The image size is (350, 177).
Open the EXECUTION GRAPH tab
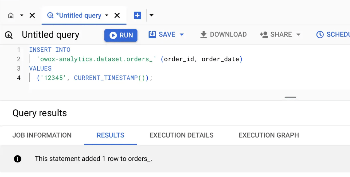pyautogui.click(x=269, y=135)
